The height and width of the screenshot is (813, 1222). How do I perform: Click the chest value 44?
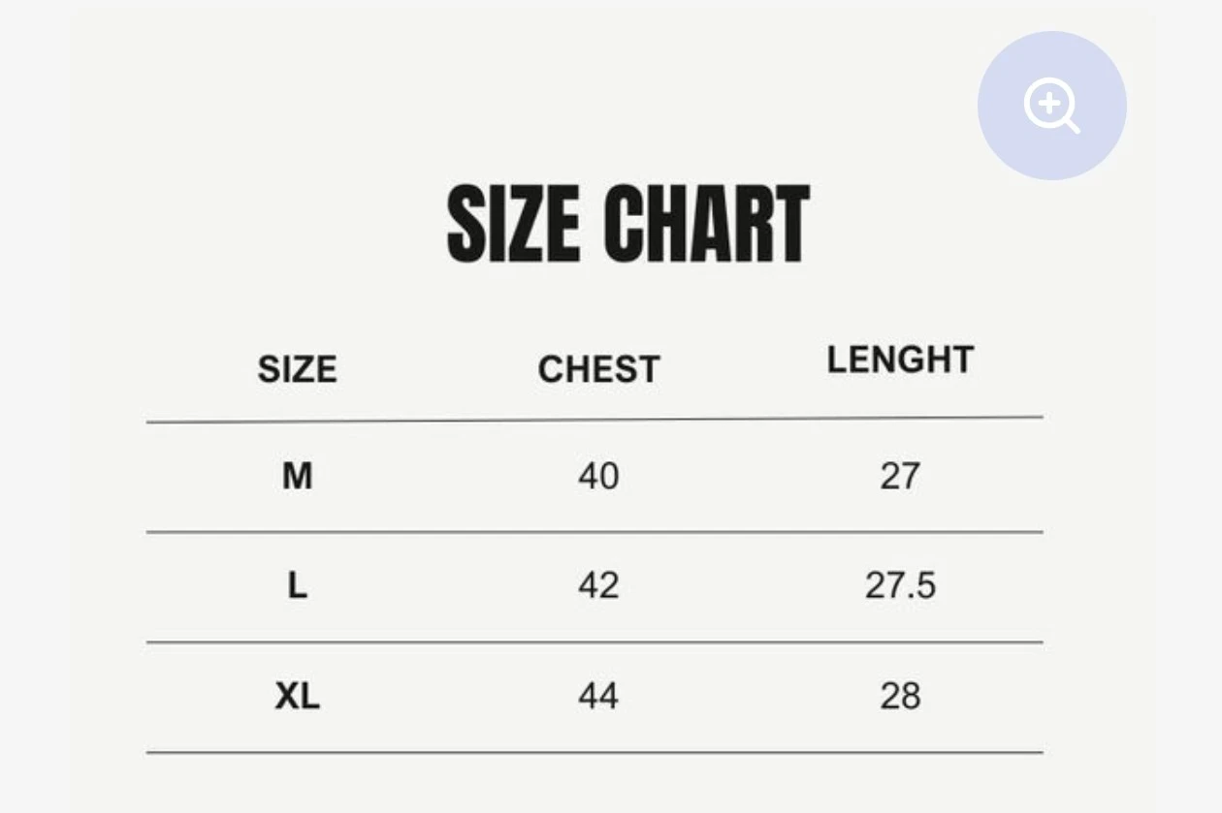pos(598,696)
